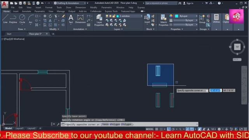
Task: Select the Polyline tool
Action: 13,19
